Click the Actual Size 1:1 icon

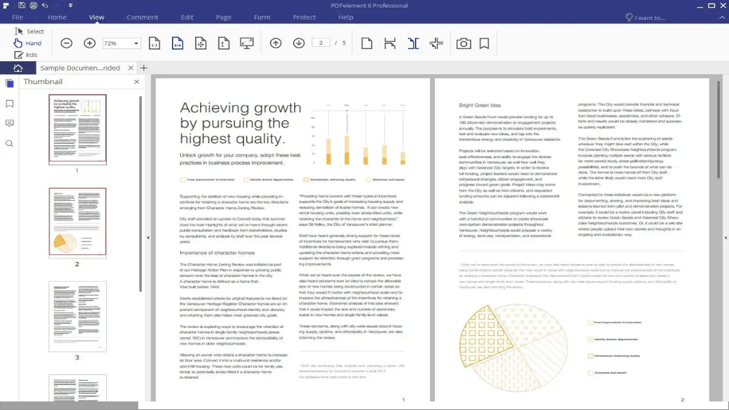click(x=154, y=43)
